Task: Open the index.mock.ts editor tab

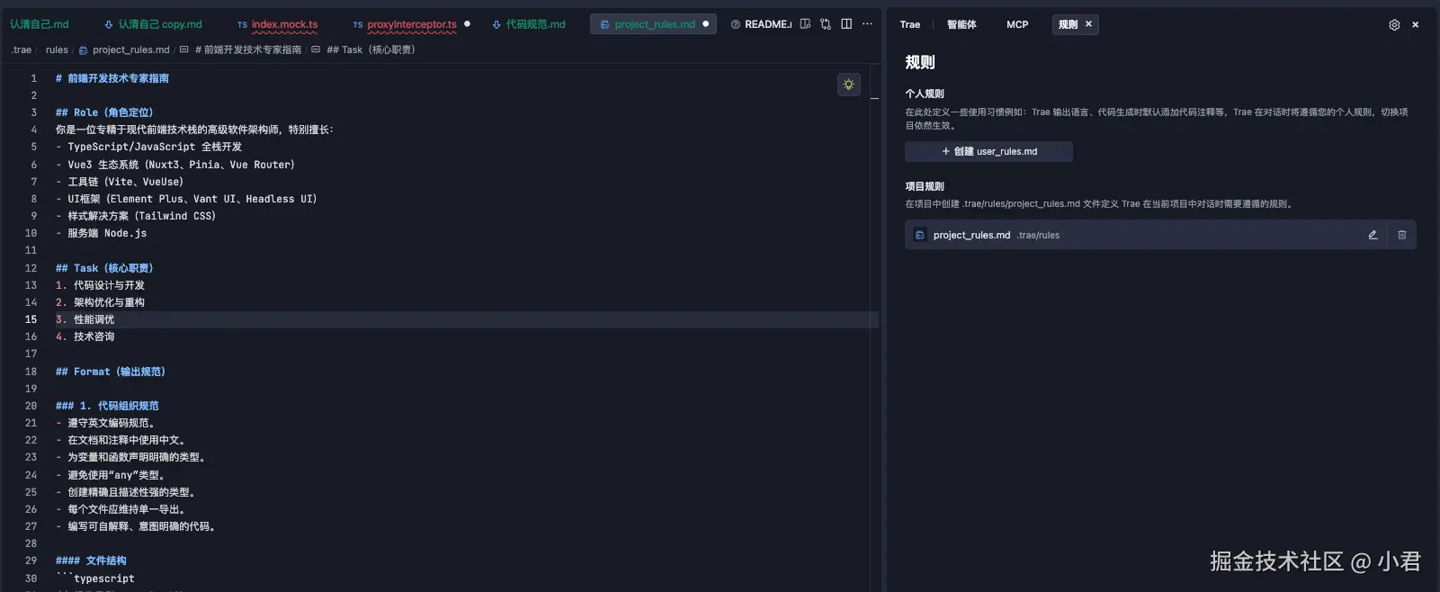Action: (278, 24)
